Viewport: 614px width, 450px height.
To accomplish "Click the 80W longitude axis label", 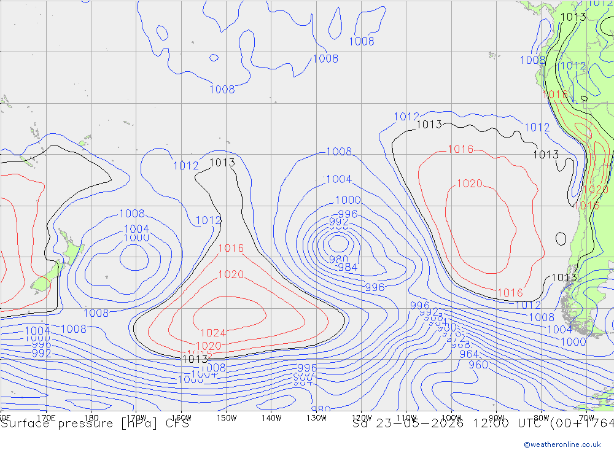I will pyautogui.click(x=542, y=418).
